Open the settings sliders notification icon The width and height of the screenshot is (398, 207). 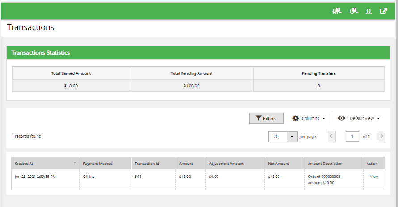tap(336, 11)
